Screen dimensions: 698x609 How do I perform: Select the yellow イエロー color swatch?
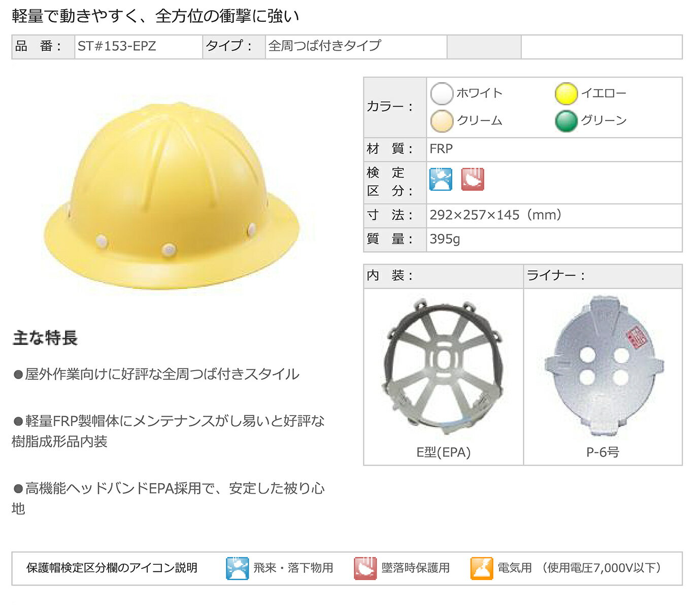(x=566, y=93)
